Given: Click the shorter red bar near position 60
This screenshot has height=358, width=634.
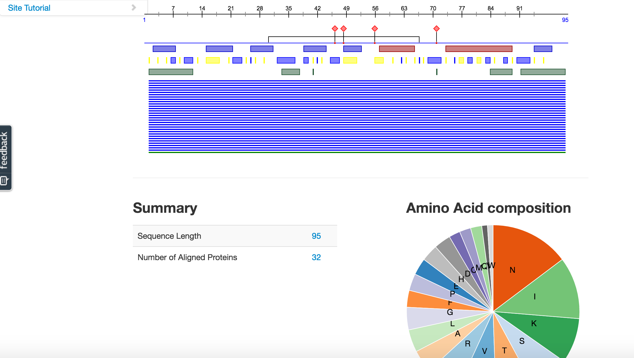Looking at the screenshot, I should point(397,49).
